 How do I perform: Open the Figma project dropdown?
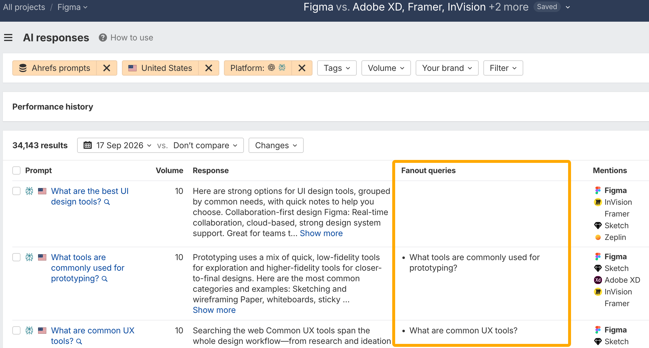coord(72,7)
